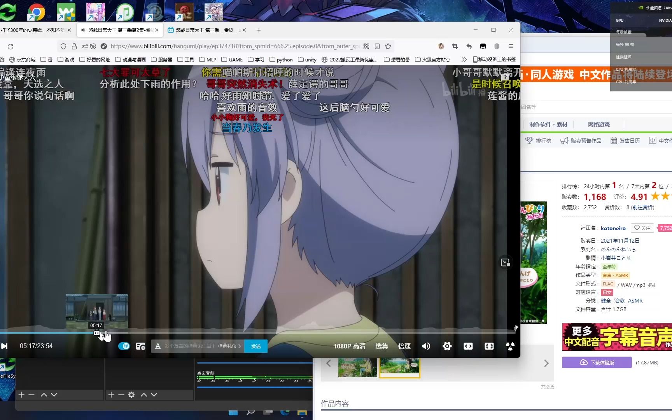Expand the 动漫与漫画 bookmark folder
672x420 pixels.
pyautogui.click(x=130, y=59)
